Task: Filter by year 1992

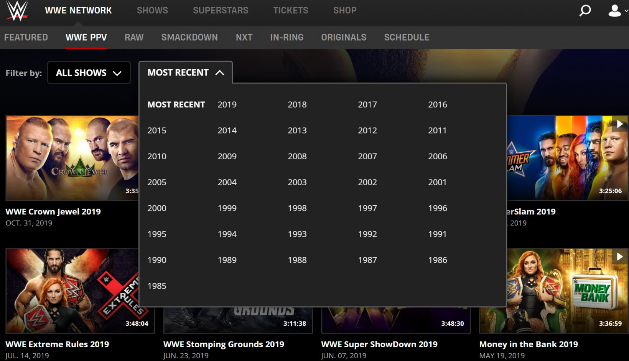Action: [367, 234]
